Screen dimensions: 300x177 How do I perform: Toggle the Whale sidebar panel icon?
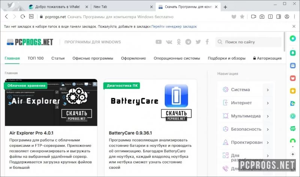[x=279, y=17]
